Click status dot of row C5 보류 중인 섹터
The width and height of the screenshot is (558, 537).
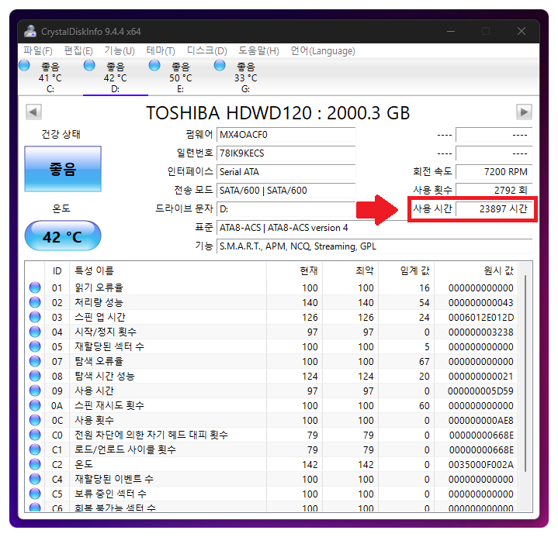pyautogui.click(x=35, y=494)
